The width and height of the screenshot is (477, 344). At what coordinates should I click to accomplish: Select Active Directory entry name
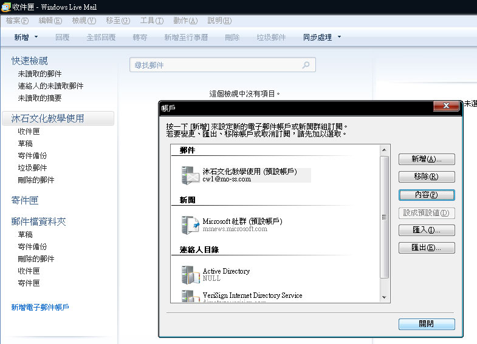226,271
